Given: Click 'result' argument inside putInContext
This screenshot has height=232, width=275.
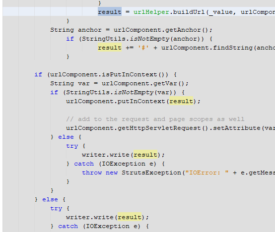Looking at the screenshot, I should coord(181,101).
